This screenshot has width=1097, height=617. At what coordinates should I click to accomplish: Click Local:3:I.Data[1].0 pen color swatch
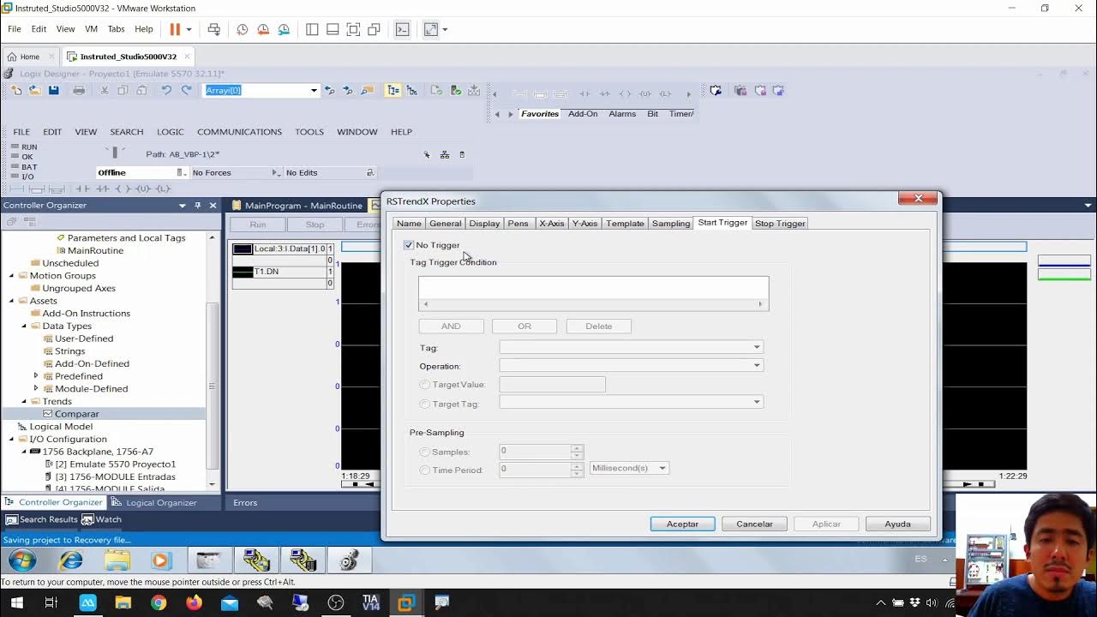[243, 249]
